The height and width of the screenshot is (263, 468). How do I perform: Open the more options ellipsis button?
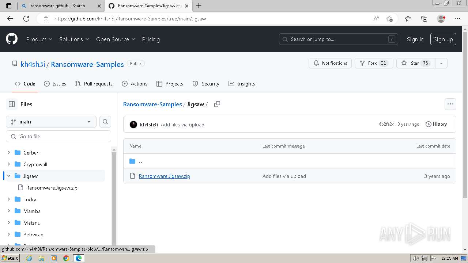click(450, 104)
